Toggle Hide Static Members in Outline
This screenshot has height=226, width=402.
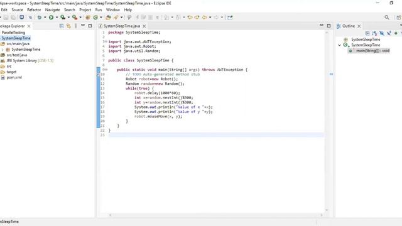click(389, 33)
